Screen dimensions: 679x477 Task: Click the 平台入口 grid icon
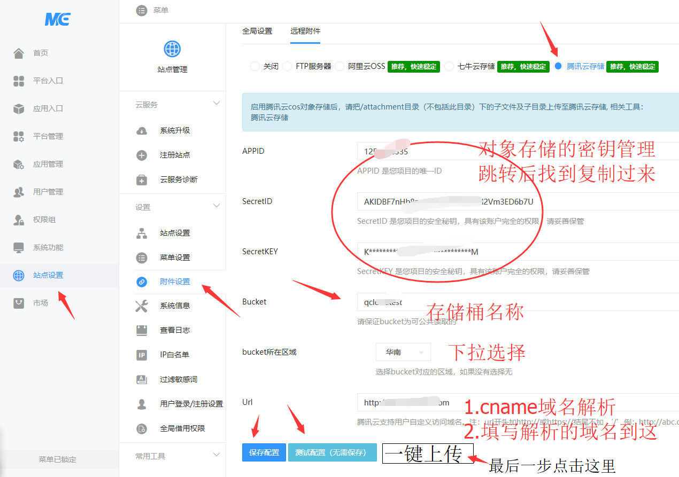(x=19, y=81)
